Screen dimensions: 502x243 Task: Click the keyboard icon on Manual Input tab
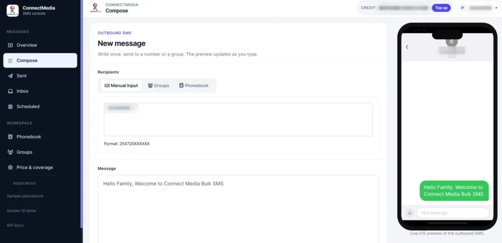click(x=107, y=86)
